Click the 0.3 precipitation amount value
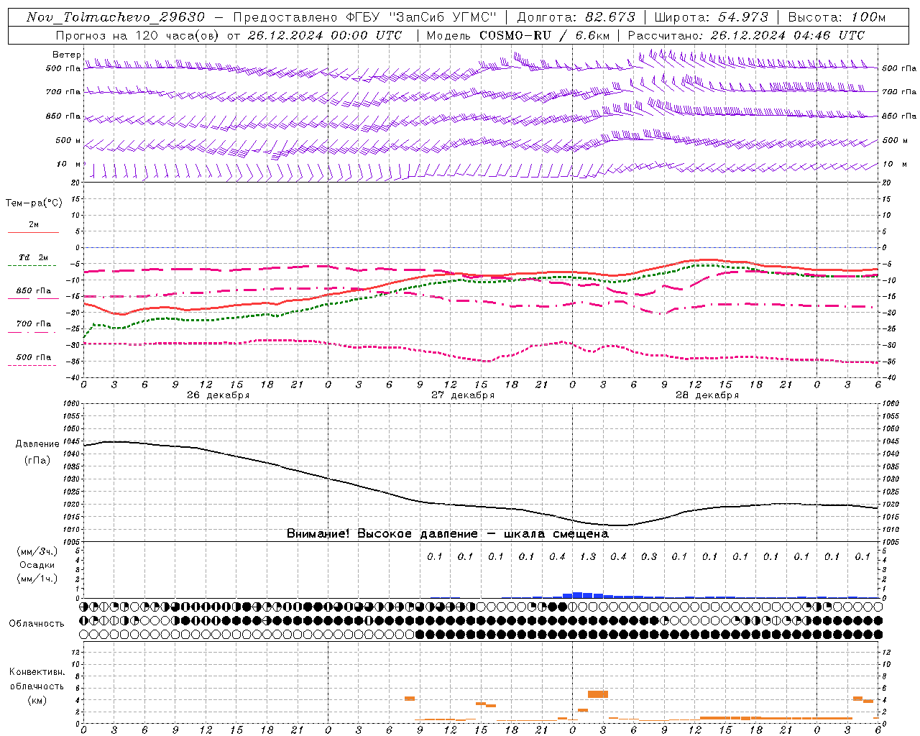920x736 pixels. 649,557
